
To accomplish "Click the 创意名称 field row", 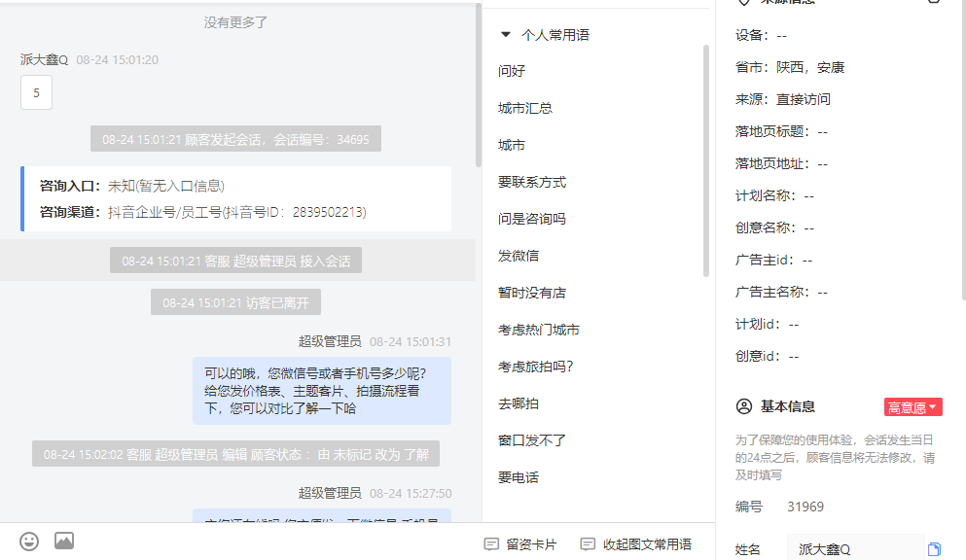I will tap(774, 227).
